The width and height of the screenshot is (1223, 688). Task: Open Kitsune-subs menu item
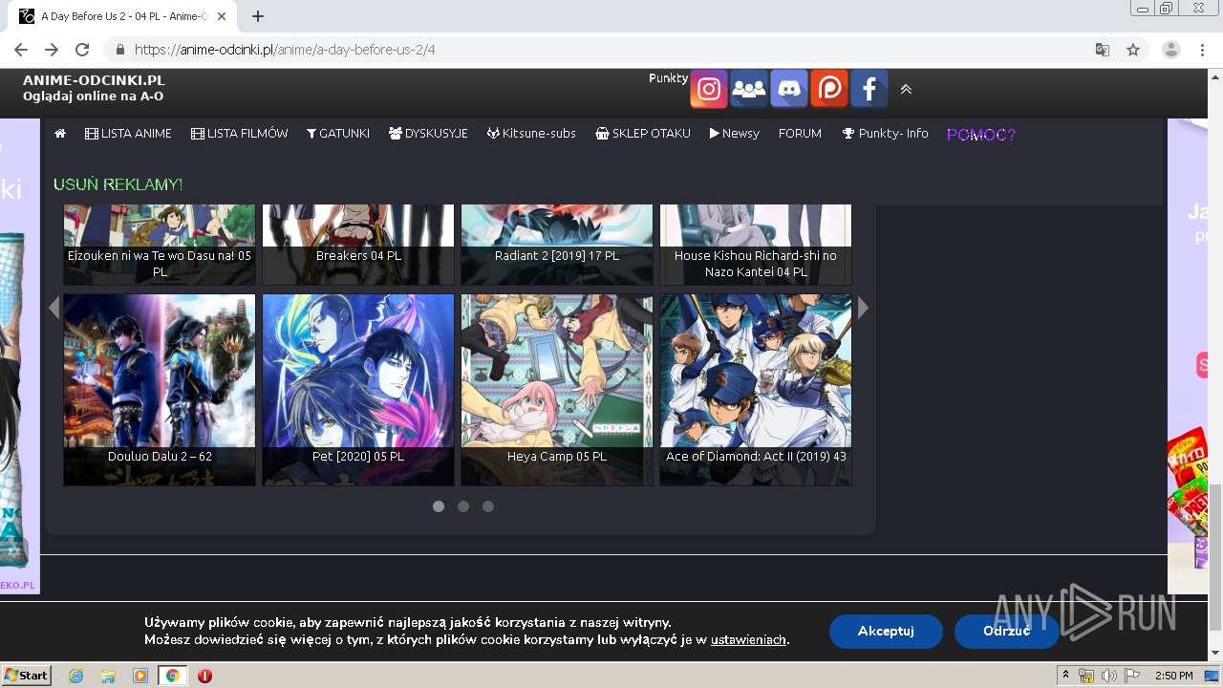531,134
